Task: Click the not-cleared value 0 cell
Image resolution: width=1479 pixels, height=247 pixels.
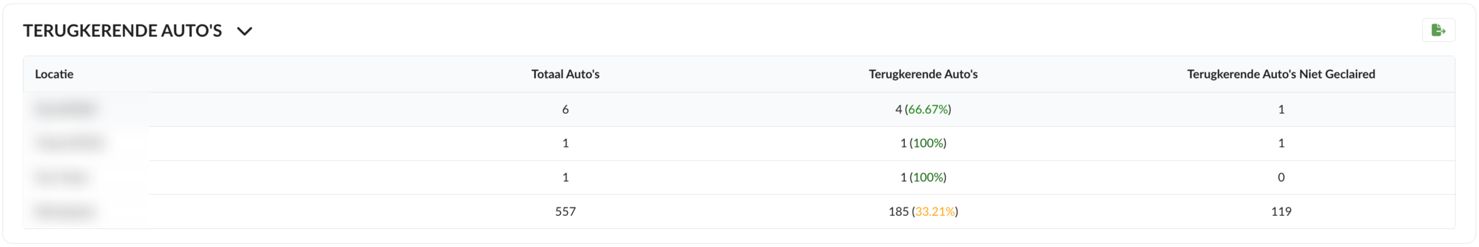Action: tap(1280, 177)
